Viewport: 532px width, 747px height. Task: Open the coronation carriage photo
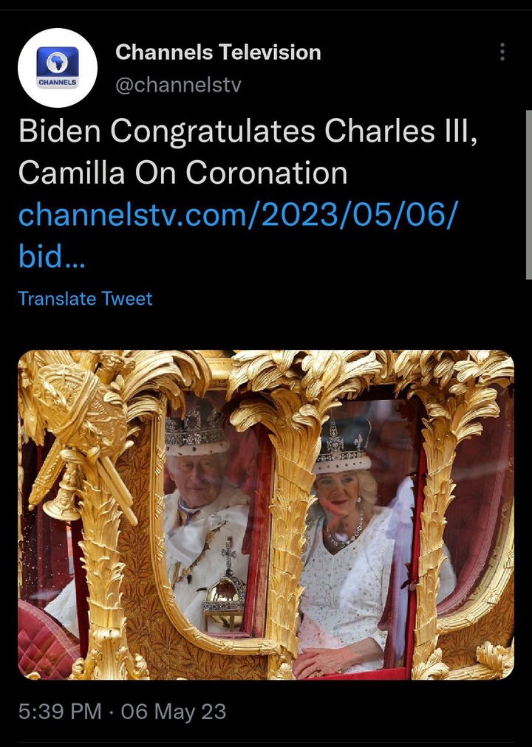266,514
